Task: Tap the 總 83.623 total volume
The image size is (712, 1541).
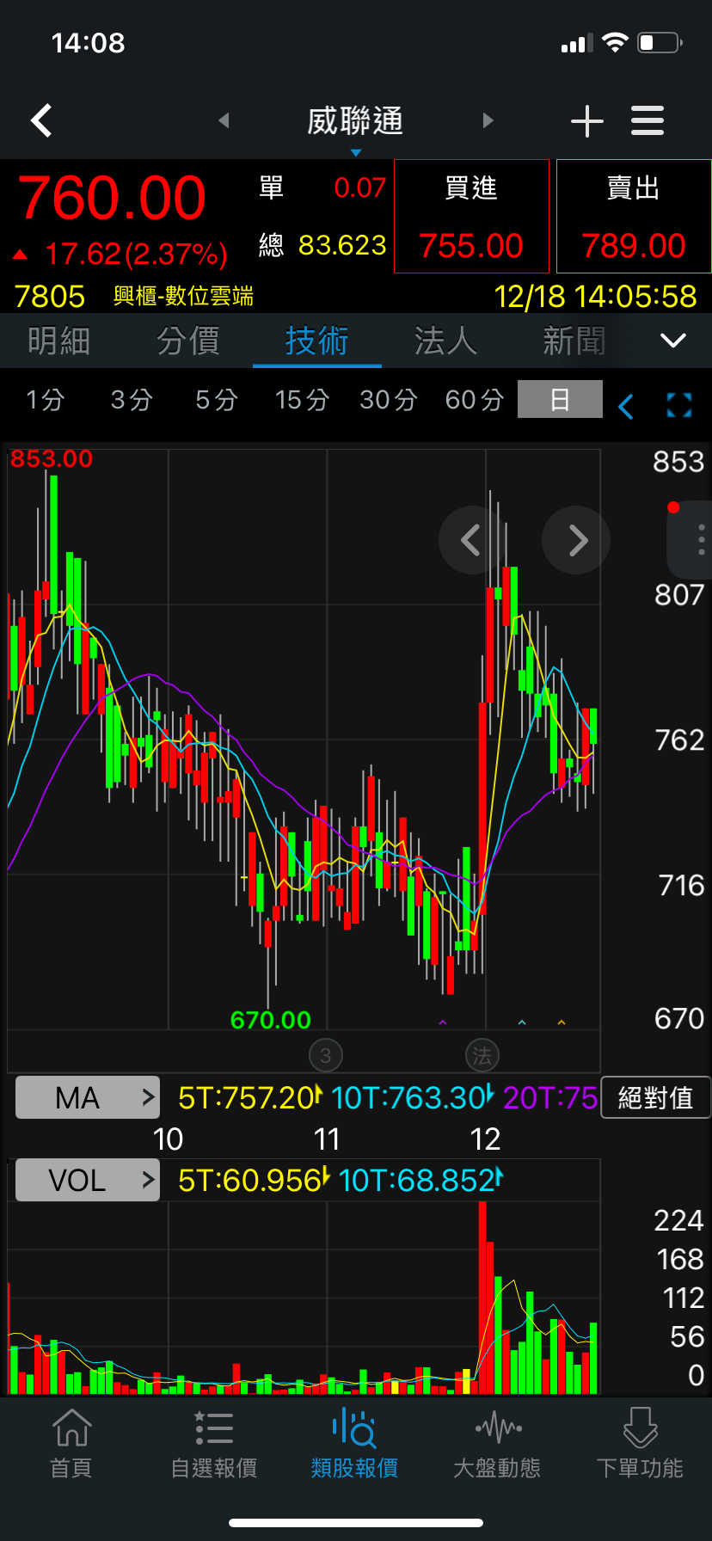Action: coord(322,246)
